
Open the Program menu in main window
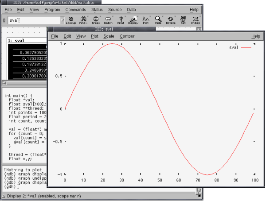click(52, 9)
